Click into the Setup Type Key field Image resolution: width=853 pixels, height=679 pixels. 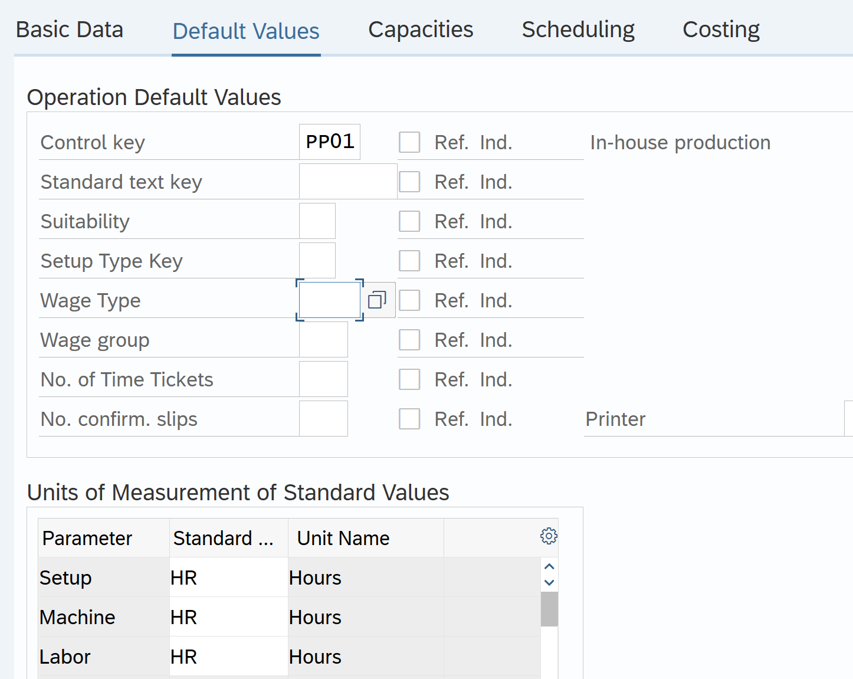[317, 261]
